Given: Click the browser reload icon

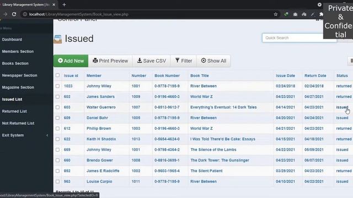Looking at the screenshot, I should click(14, 14).
